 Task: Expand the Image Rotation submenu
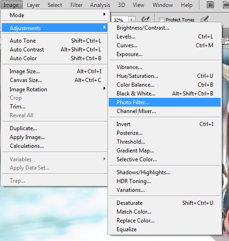coord(55,89)
